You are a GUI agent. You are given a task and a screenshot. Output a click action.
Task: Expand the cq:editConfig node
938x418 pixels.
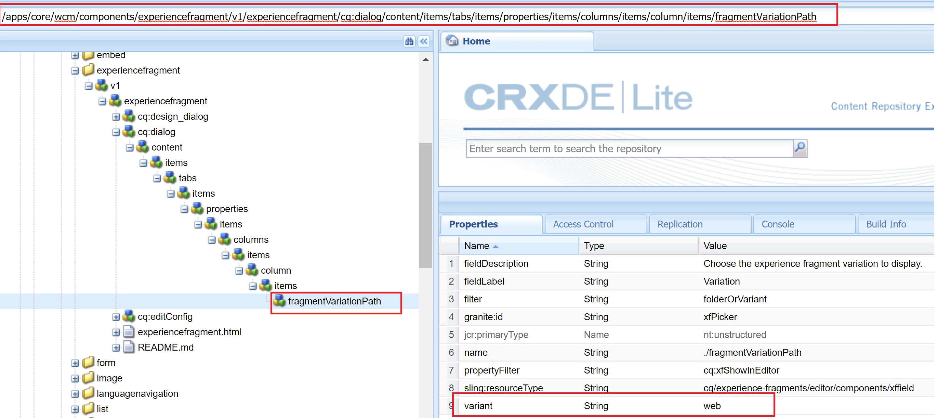(x=116, y=317)
